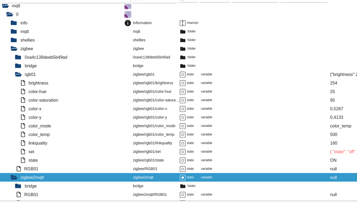Collapse the mqtt root folder
Image resolution: width=357 pixels, height=202 pixels.
[x=5, y=6]
